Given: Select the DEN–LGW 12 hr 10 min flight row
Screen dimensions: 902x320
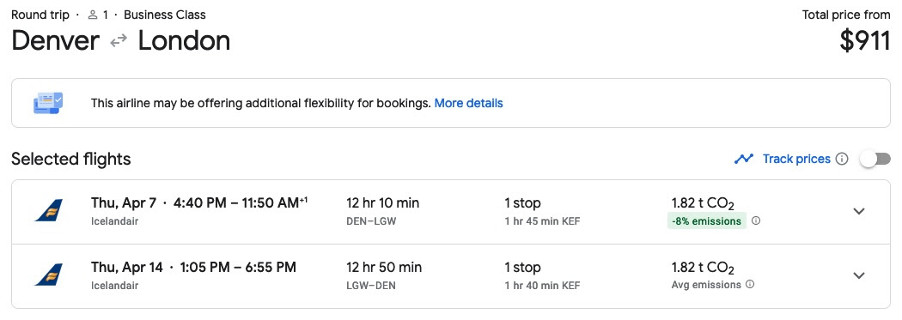Looking at the screenshot, I should tap(451, 211).
